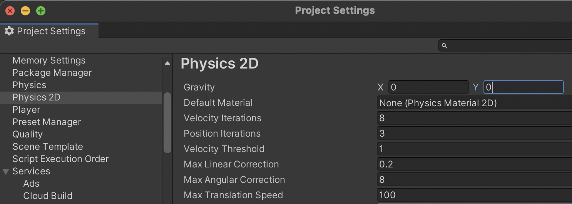
Task: Select Player settings in sidebar
Action: click(x=26, y=110)
